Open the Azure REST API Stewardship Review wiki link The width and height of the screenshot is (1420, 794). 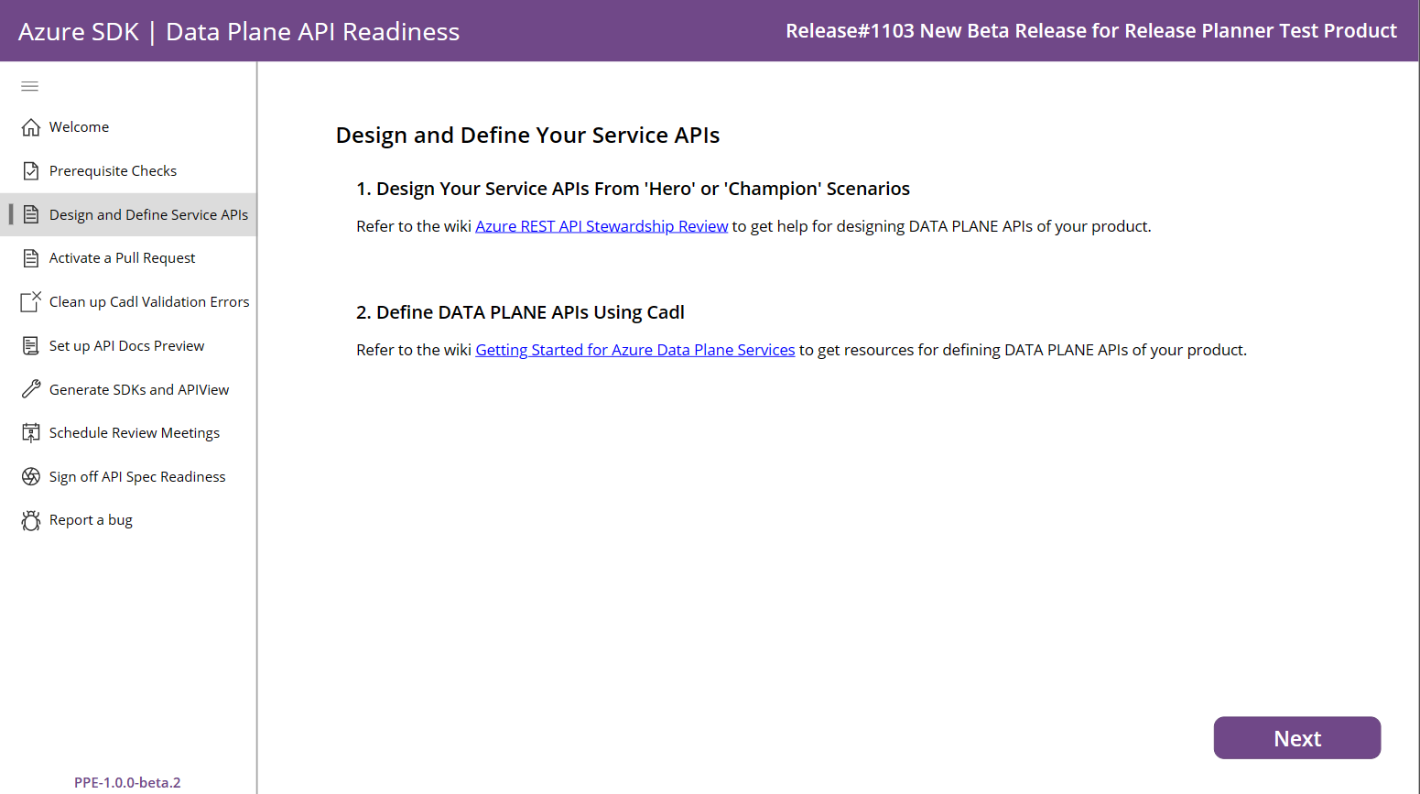(602, 225)
